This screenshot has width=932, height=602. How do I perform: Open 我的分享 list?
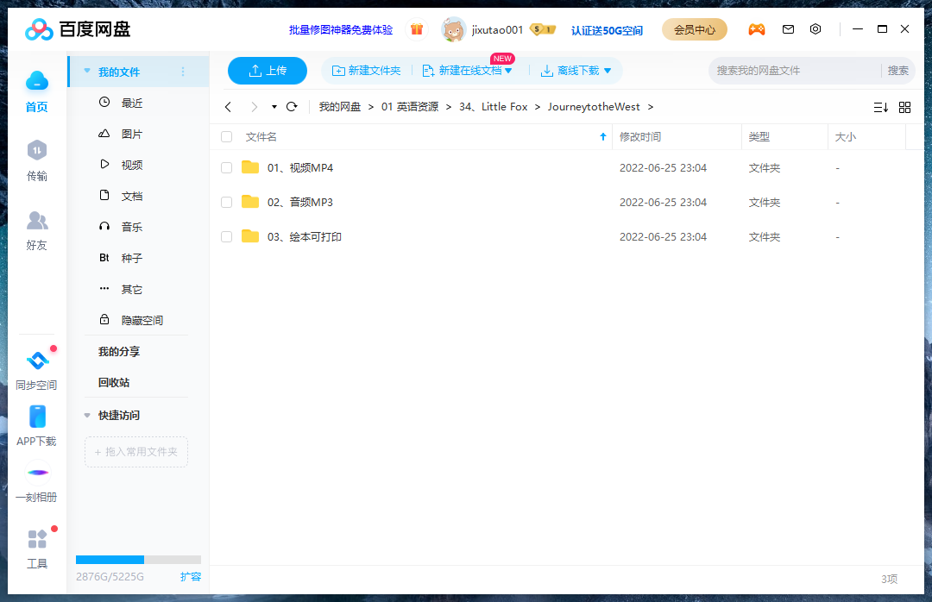[119, 352]
